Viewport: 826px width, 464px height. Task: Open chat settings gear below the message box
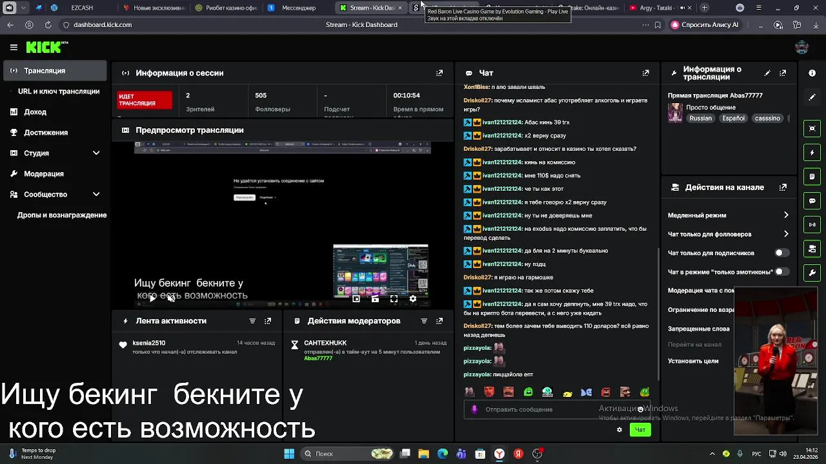[619, 430]
